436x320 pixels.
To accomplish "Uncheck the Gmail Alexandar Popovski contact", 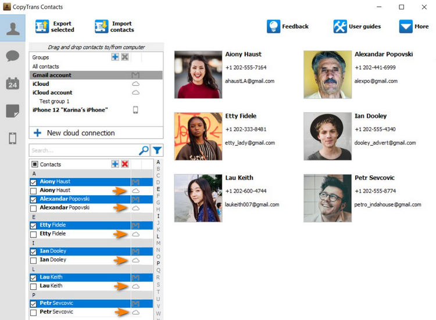I will click(33, 199).
